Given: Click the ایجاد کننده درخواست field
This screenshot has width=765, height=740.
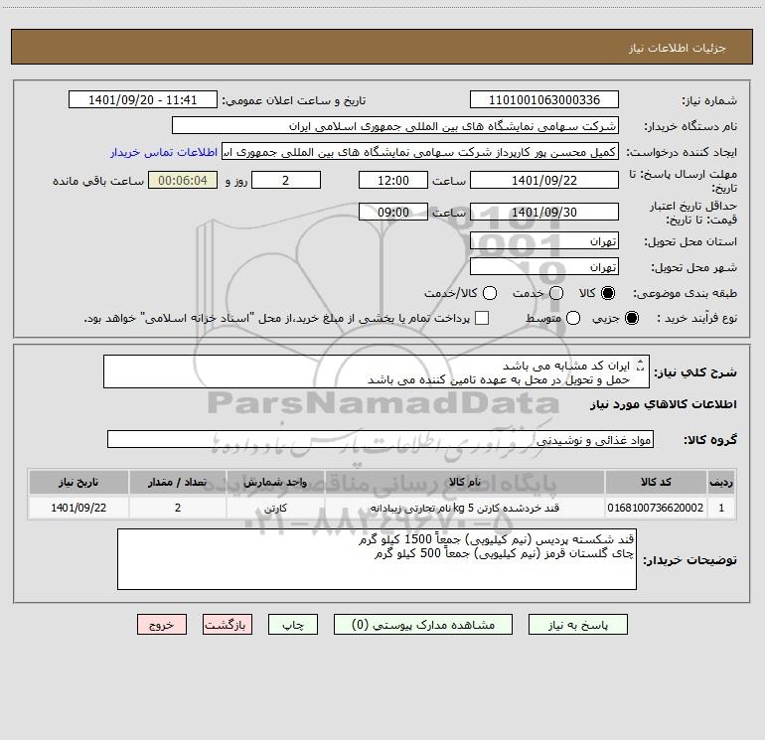Looking at the screenshot, I should pyautogui.click(x=420, y=151).
